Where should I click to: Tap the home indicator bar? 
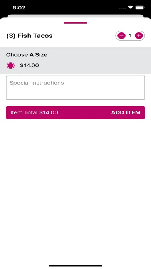point(75,266)
